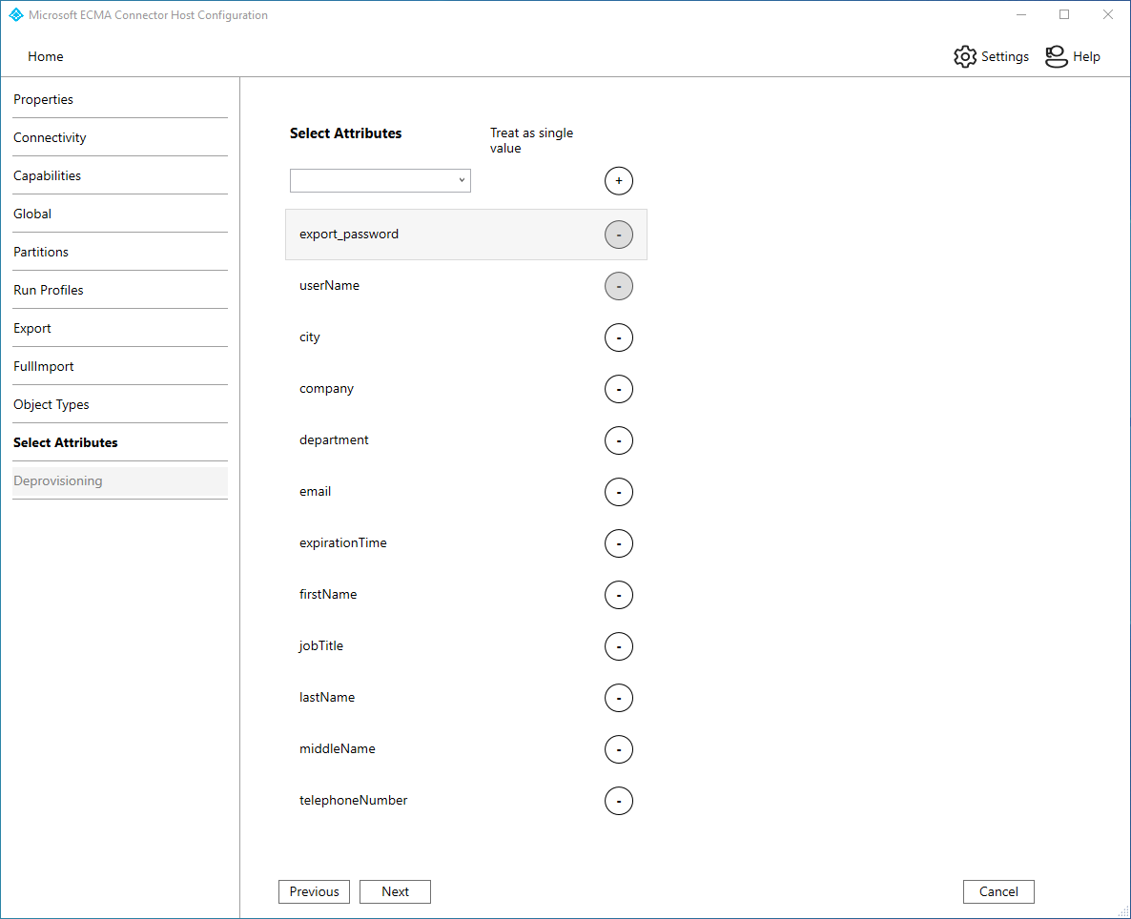Select the lastName attribute label
Image resolution: width=1131 pixels, height=919 pixels.
click(x=327, y=698)
